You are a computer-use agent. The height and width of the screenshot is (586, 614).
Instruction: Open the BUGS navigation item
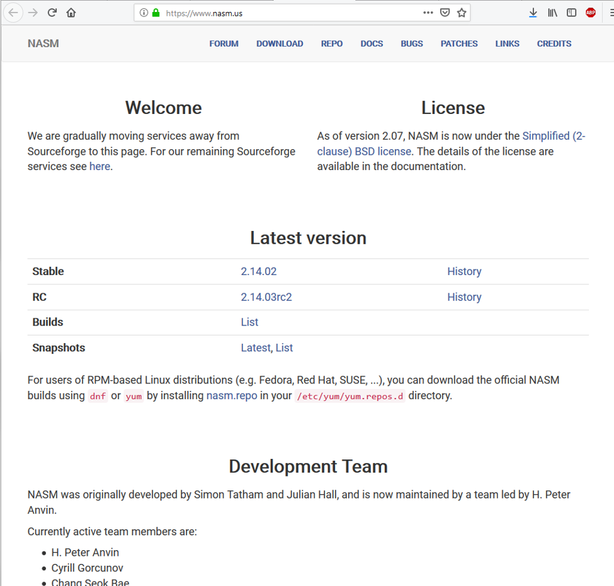tap(412, 43)
